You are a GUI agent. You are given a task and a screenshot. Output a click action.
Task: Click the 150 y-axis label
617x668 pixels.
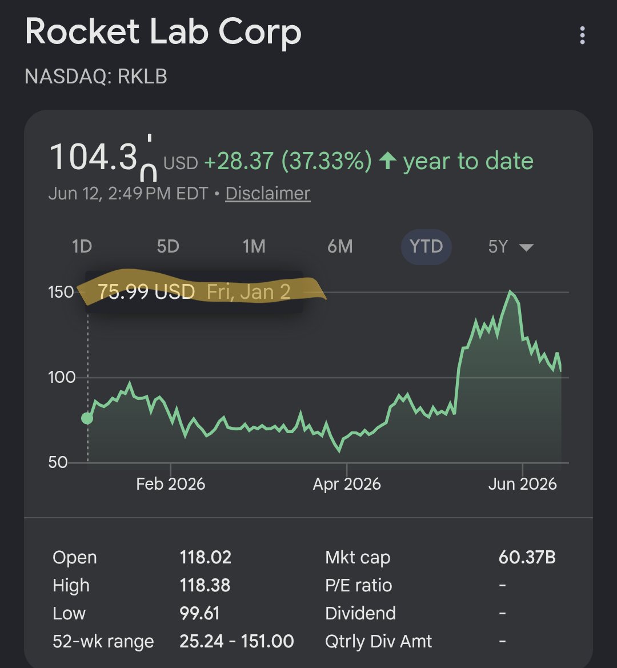[61, 292]
